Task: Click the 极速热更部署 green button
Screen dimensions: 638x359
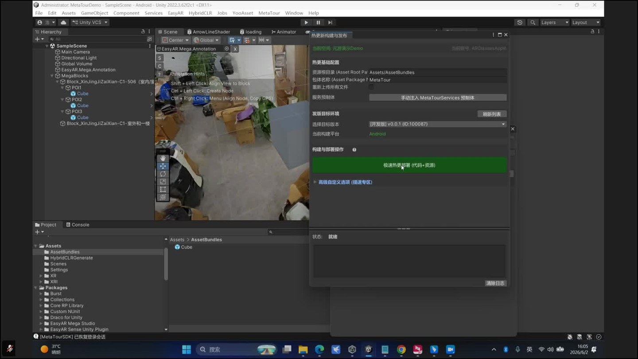Action: [x=409, y=165]
